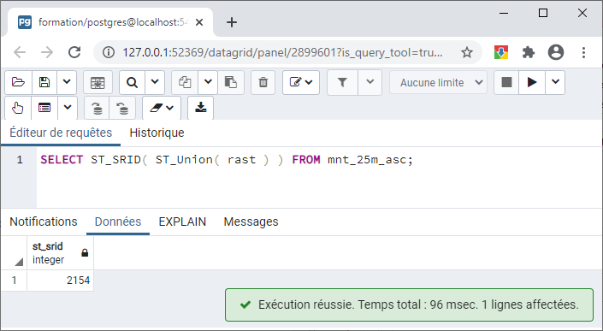Expand the execute options dropdown
The image size is (603, 331).
point(555,82)
